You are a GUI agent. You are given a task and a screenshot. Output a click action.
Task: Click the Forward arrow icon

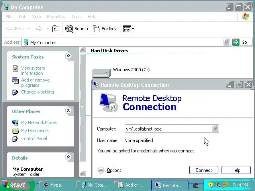coord(39,29)
